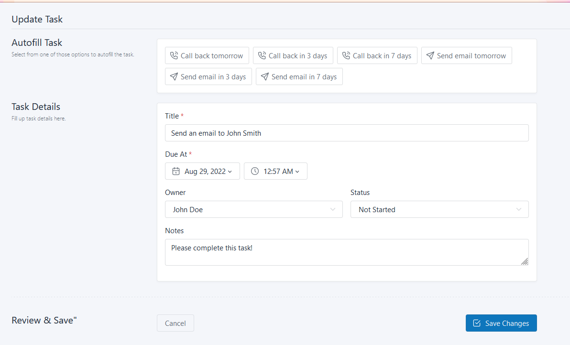570x345 pixels.
Task: Click the paper plane icon on Send email in 3 days
Action: (x=174, y=76)
